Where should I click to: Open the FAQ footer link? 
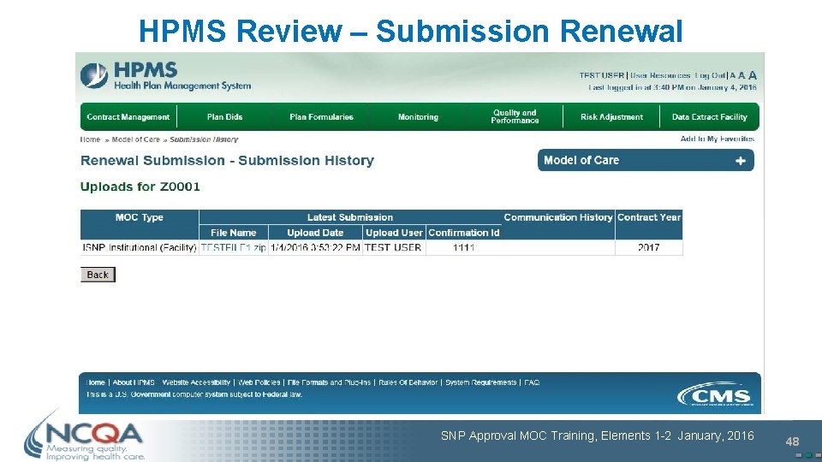click(532, 382)
